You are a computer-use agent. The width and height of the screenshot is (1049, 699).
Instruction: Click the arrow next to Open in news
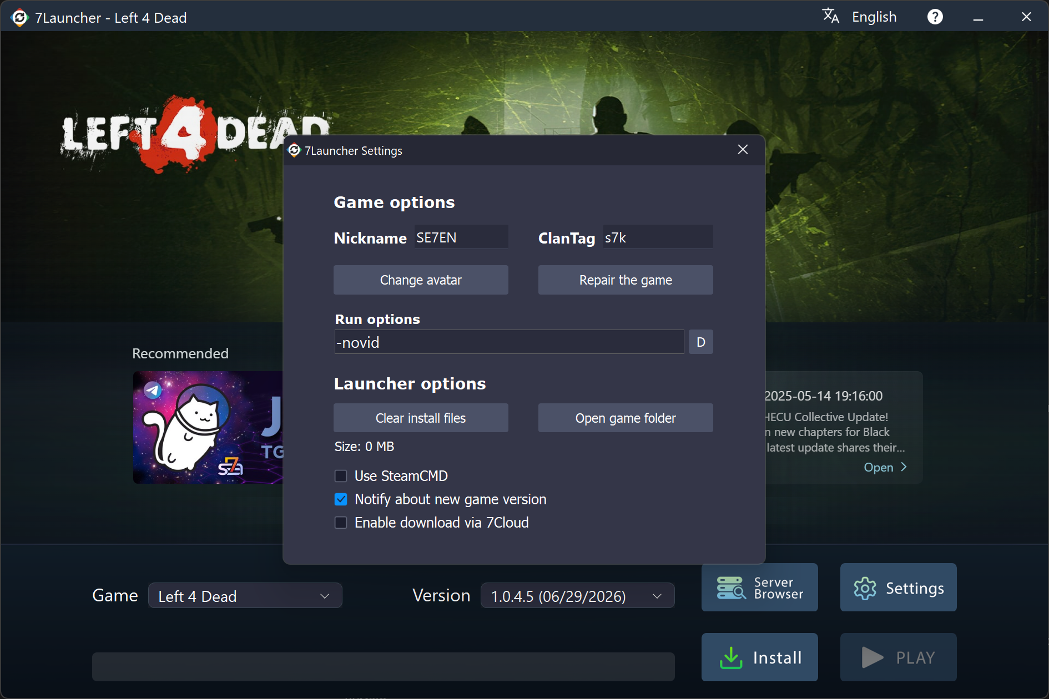904,467
